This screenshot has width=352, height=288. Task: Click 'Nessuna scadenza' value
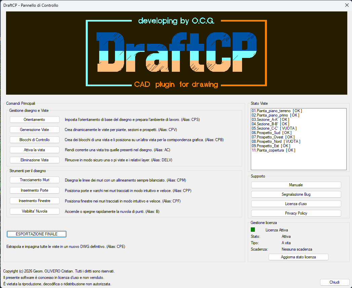[297, 249]
